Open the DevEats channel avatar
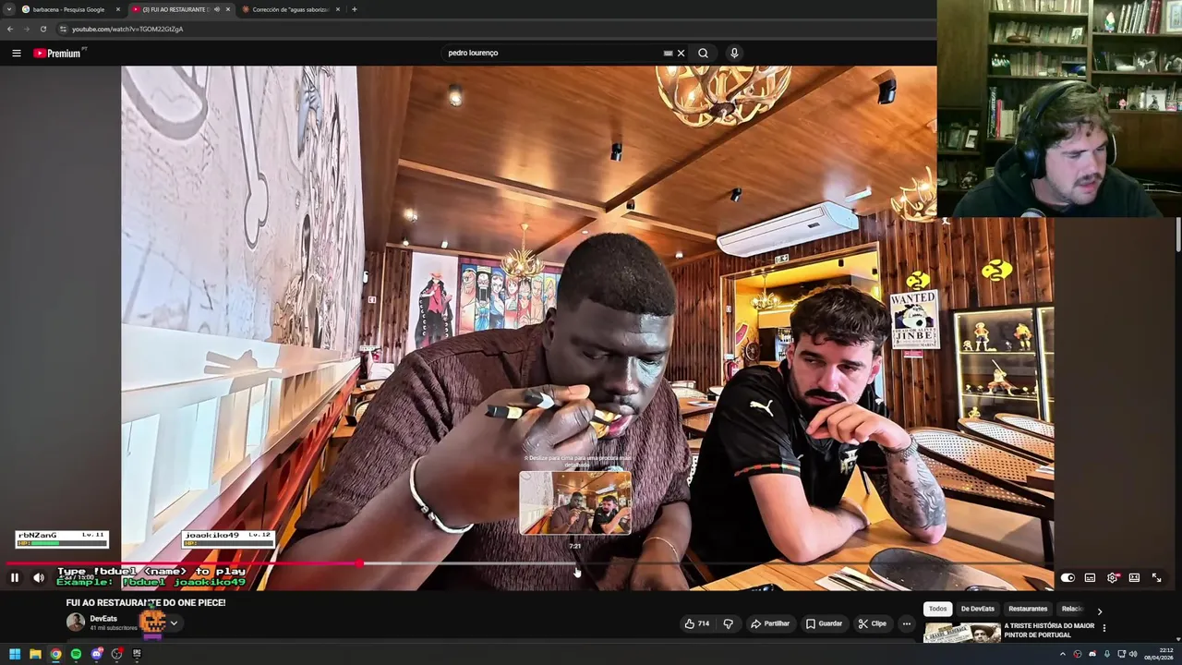Image resolution: width=1182 pixels, height=665 pixels. click(x=76, y=623)
